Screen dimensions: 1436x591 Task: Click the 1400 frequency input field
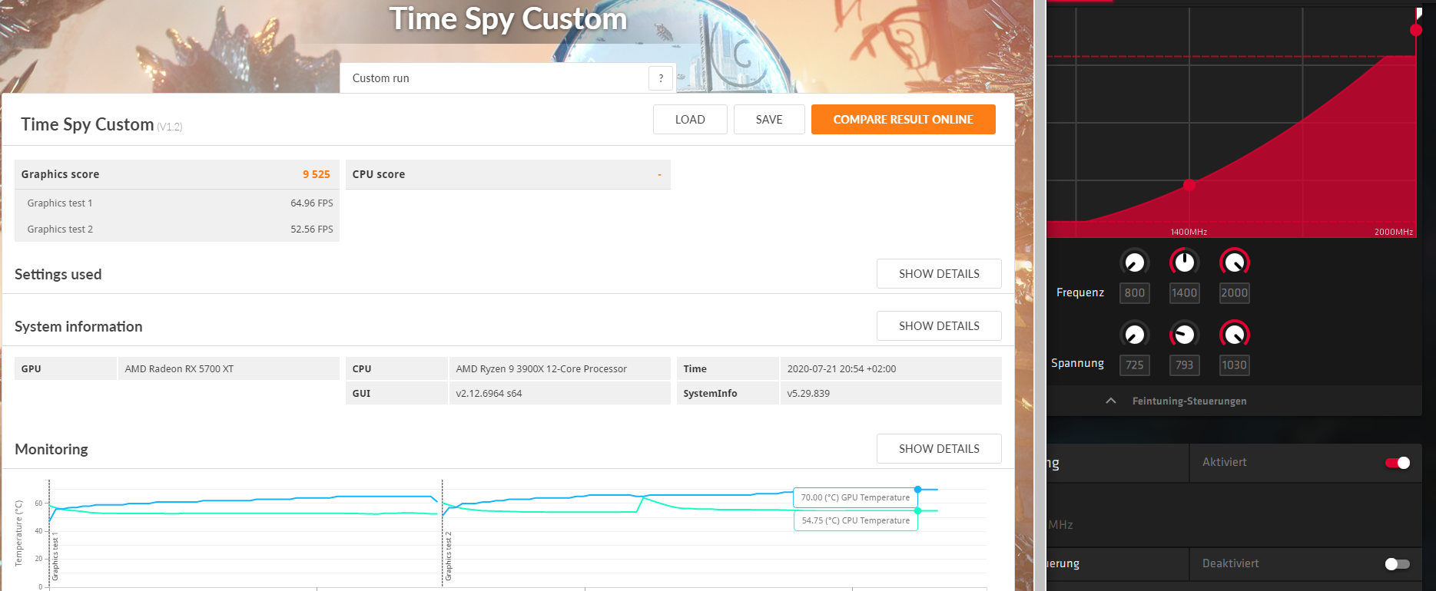pos(1185,293)
